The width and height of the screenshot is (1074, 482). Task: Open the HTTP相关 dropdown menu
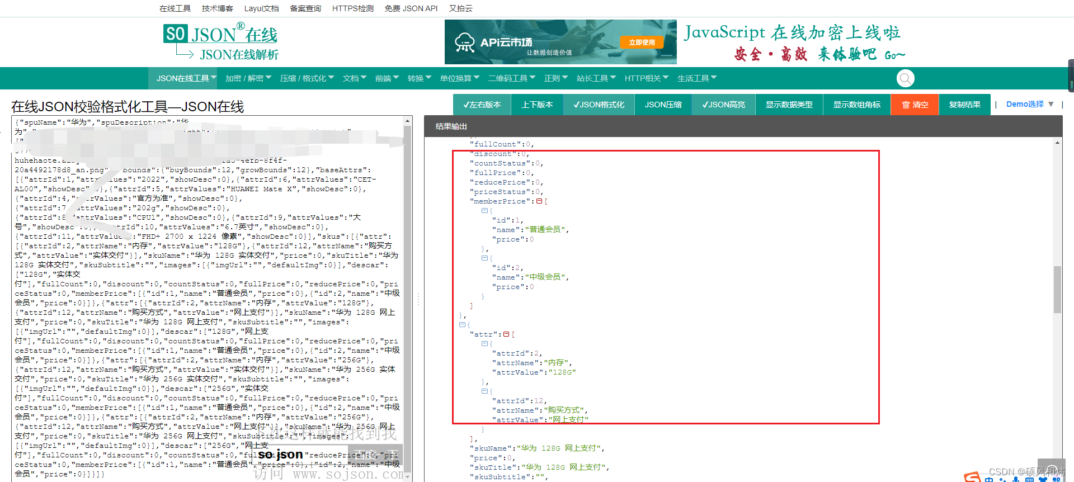point(646,78)
